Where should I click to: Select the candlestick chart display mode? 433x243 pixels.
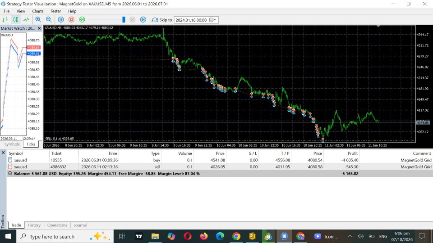point(16,19)
